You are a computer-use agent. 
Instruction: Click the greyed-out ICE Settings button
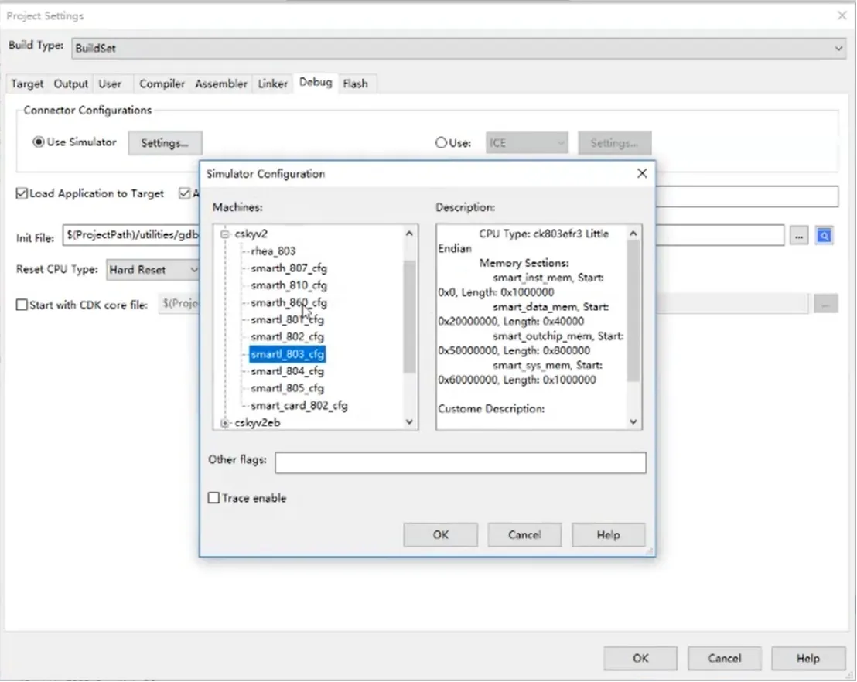614,143
